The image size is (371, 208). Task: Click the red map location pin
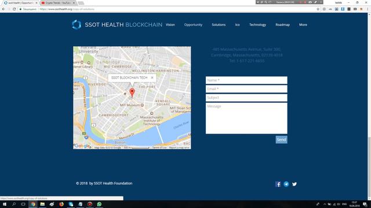click(x=132, y=92)
